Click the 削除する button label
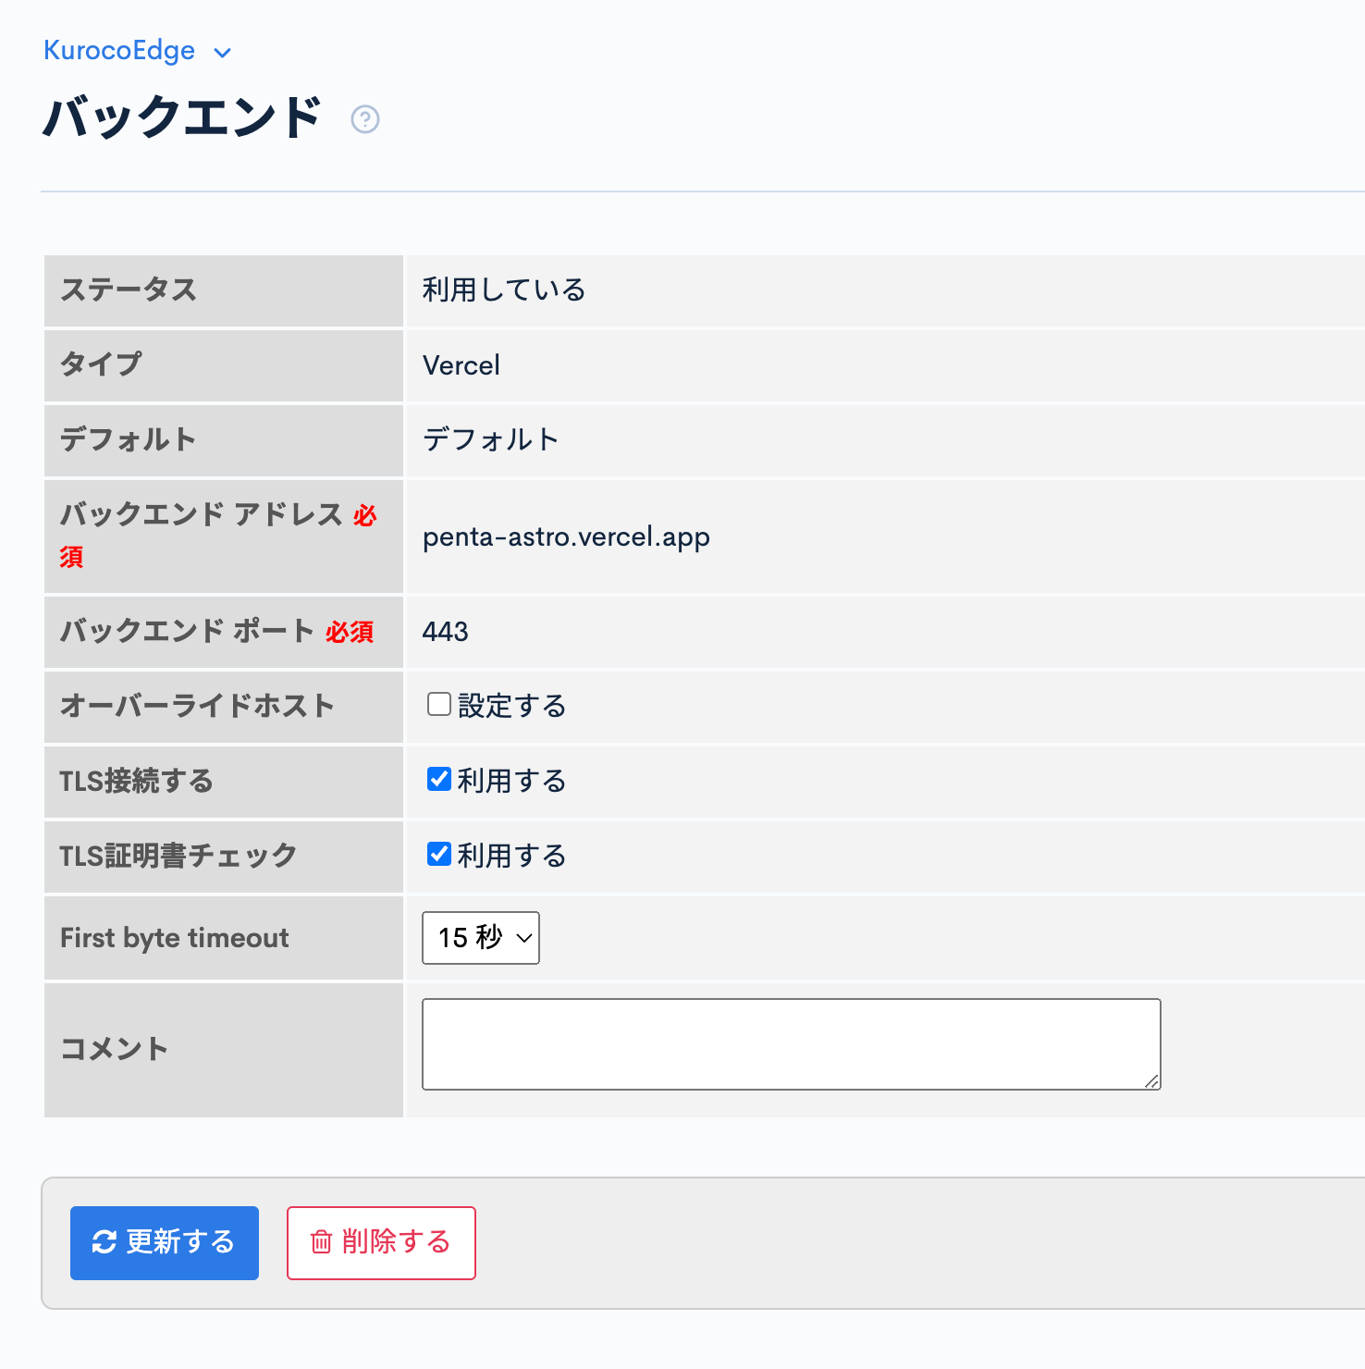Image resolution: width=1365 pixels, height=1369 pixels. pyautogui.click(x=396, y=1242)
